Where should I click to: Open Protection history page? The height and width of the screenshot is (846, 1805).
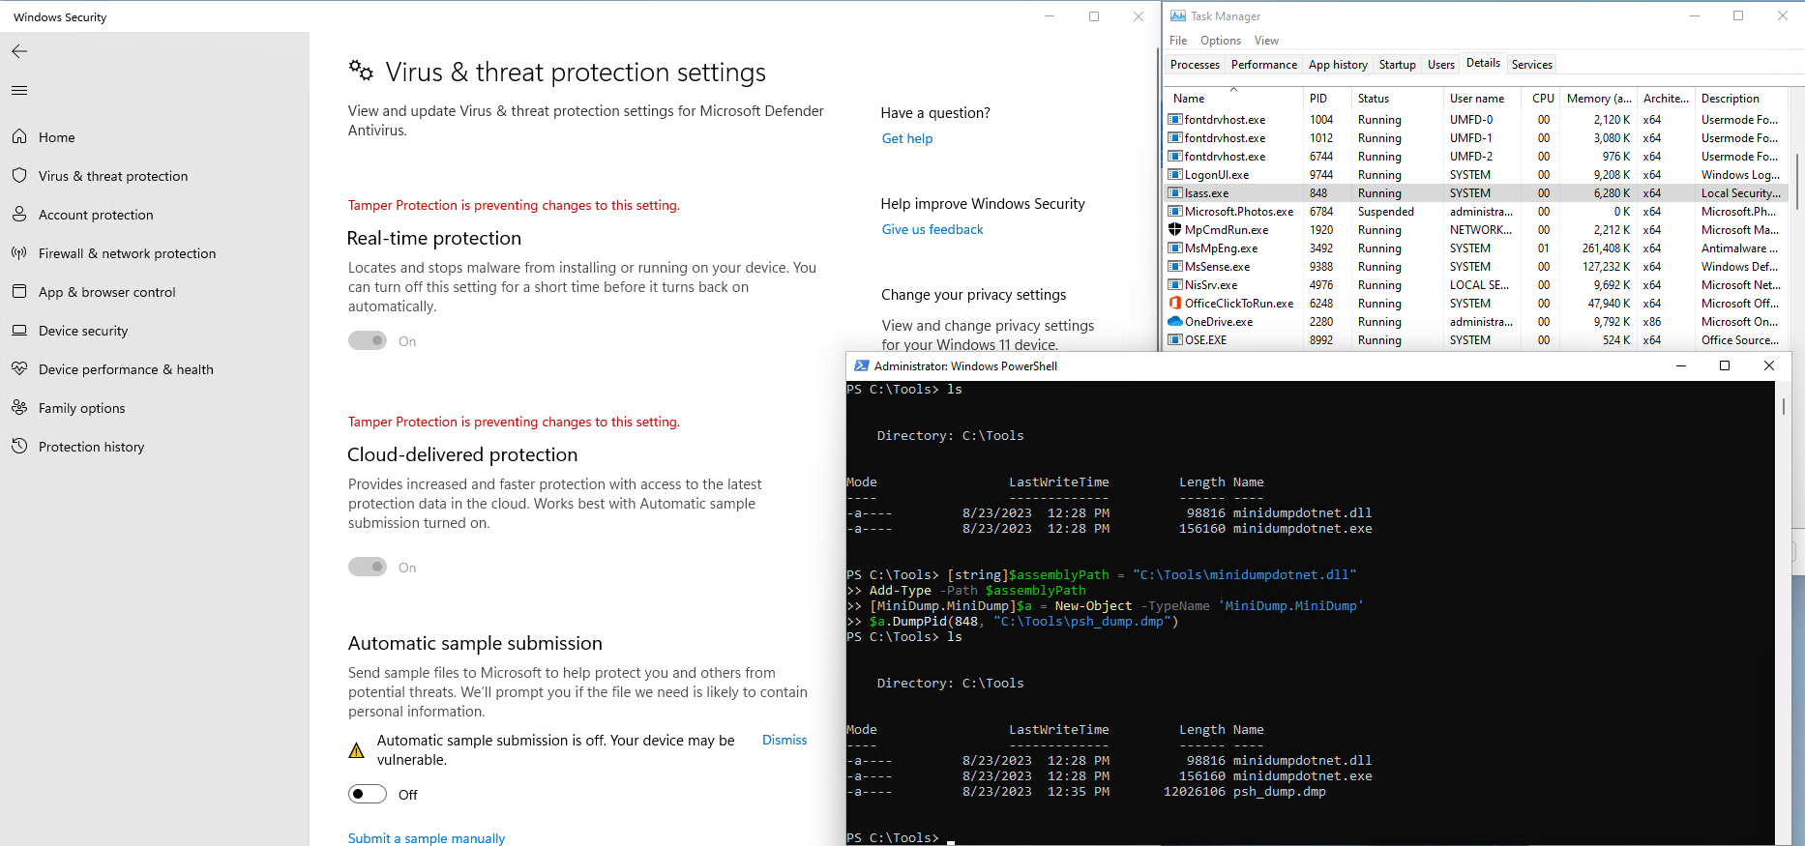coord(91,447)
